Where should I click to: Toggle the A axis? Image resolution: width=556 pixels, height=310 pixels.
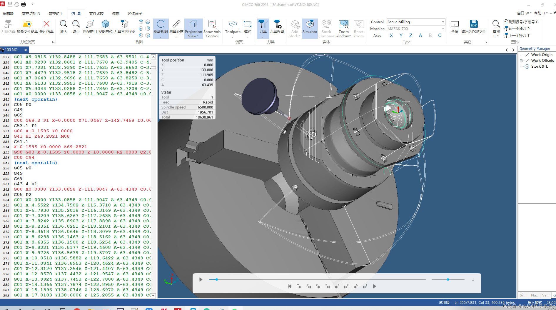420,35
